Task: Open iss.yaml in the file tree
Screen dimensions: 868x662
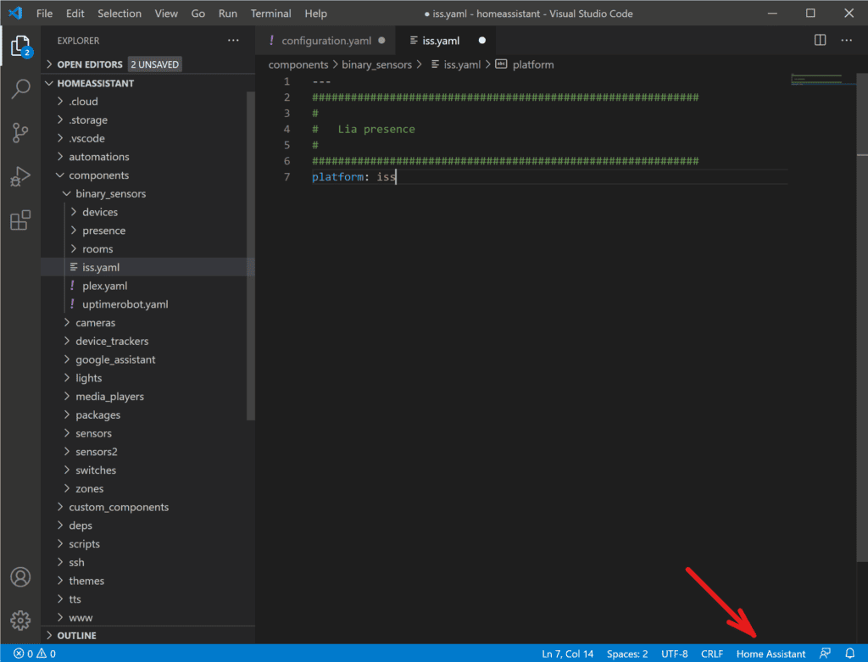Action: click(148, 267)
